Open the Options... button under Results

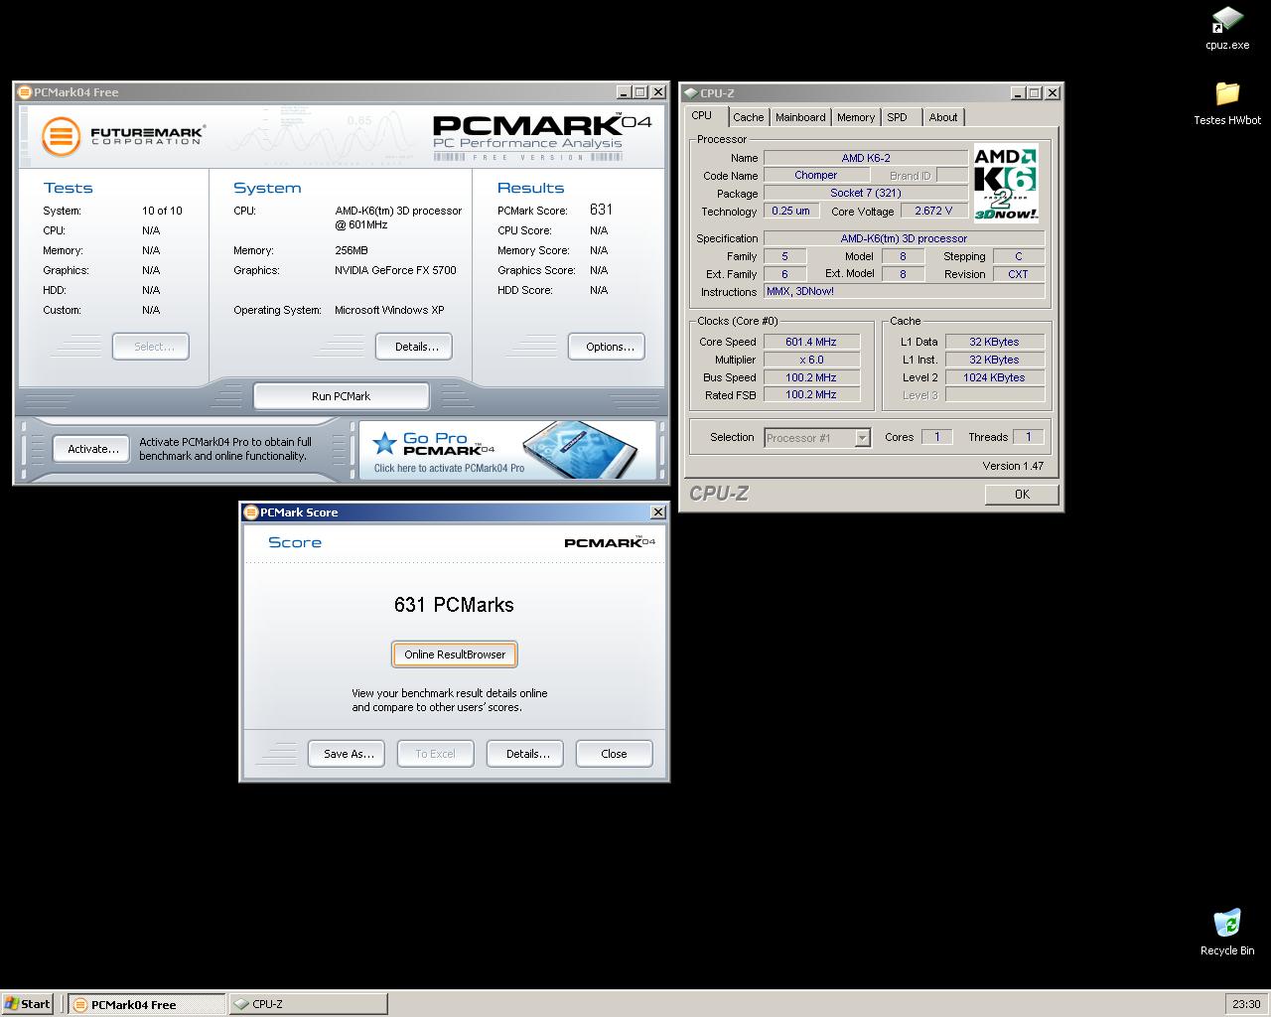pyautogui.click(x=607, y=347)
